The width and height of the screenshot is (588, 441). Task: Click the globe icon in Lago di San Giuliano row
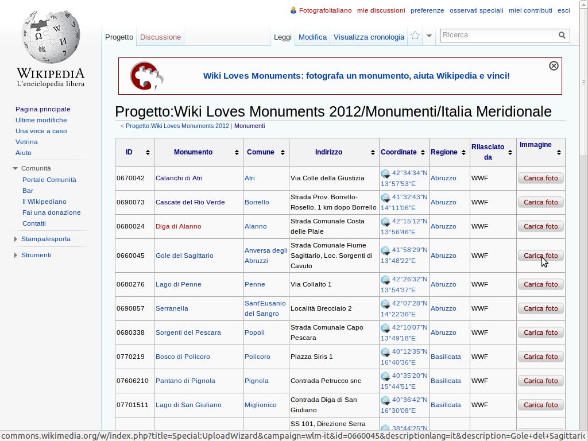[385, 400]
